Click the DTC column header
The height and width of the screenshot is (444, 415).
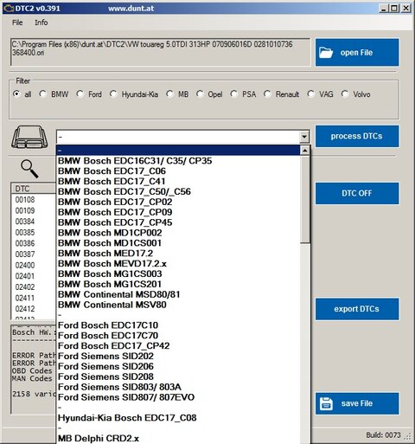click(x=34, y=189)
